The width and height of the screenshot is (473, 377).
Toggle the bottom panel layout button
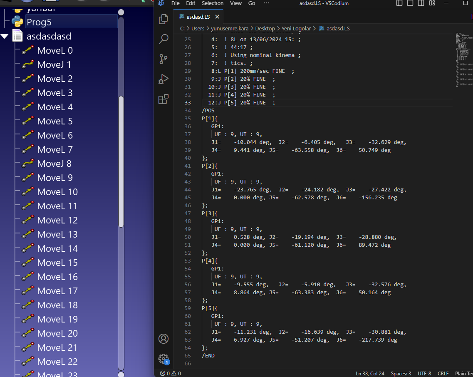pos(410,3)
